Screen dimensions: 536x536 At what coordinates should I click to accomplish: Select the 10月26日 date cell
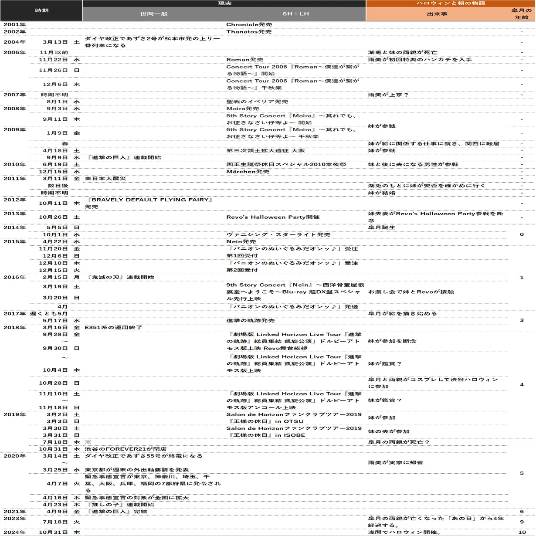[x=54, y=217]
